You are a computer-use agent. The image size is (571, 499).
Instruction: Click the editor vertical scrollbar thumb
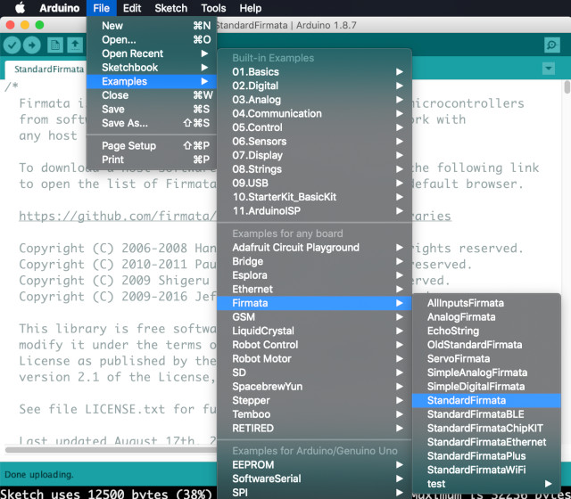click(x=567, y=87)
